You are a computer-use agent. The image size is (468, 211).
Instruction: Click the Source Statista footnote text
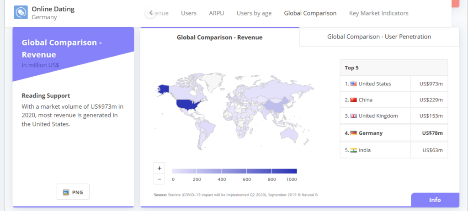(x=236, y=195)
